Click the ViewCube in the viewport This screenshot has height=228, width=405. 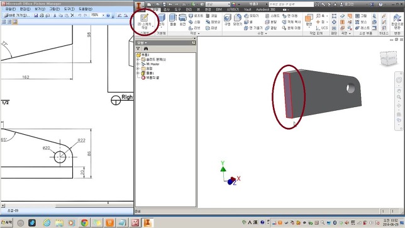click(389, 58)
